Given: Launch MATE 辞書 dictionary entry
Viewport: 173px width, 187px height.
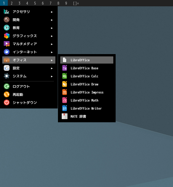Looking at the screenshot, I should coord(87,116).
